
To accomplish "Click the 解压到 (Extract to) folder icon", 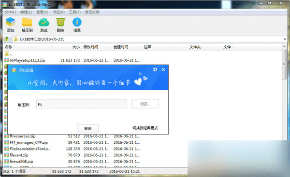I will tap(27, 22).
